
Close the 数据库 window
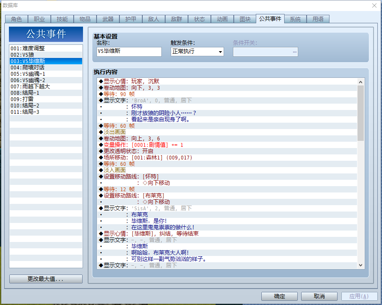point(374,5)
